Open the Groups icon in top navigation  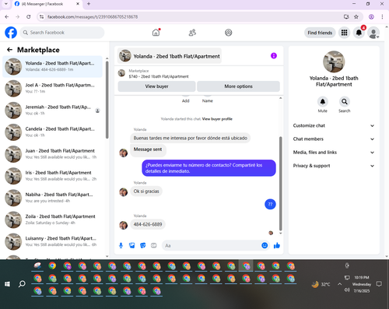[x=228, y=33]
